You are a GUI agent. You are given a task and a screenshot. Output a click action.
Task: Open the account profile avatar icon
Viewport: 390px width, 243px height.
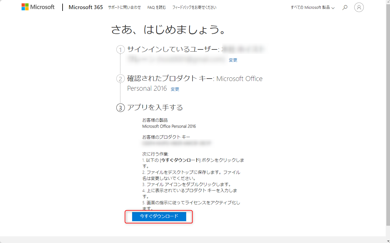[x=359, y=8]
